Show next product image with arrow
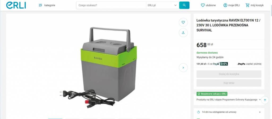The width and height of the screenshot is (272, 119). [183, 68]
